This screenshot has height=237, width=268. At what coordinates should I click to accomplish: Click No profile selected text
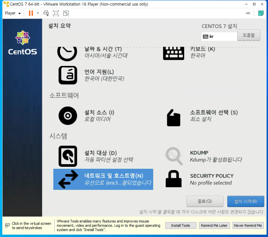point(211,183)
